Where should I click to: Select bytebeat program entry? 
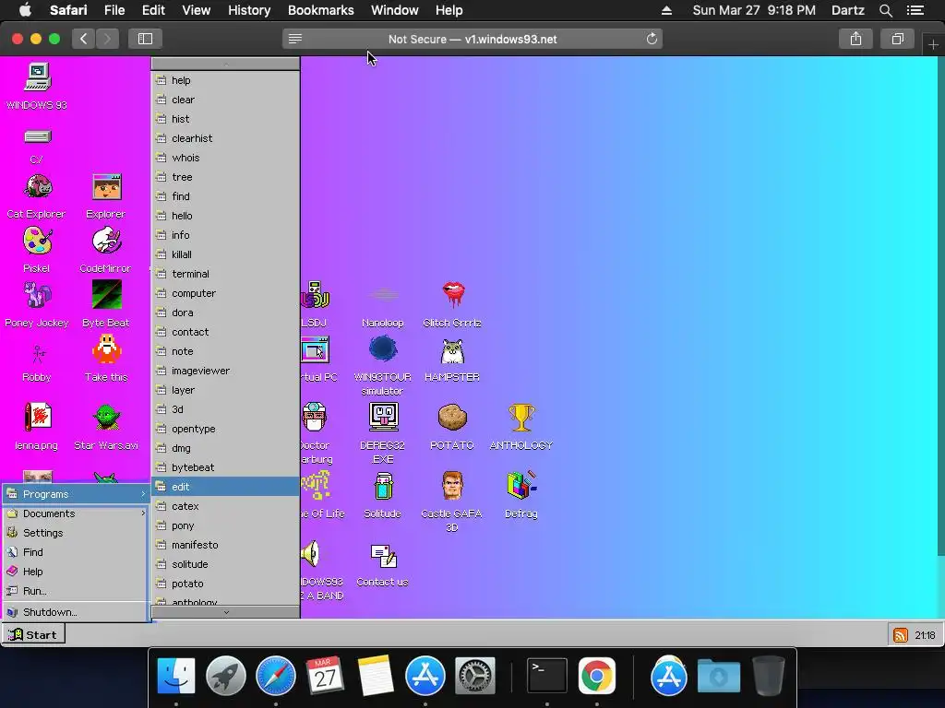(225, 467)
